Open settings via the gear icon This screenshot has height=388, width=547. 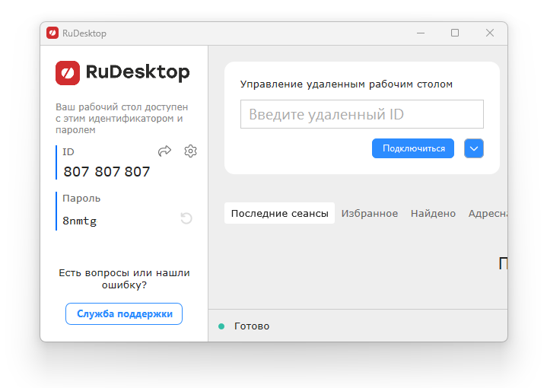(x=190, y=151)
